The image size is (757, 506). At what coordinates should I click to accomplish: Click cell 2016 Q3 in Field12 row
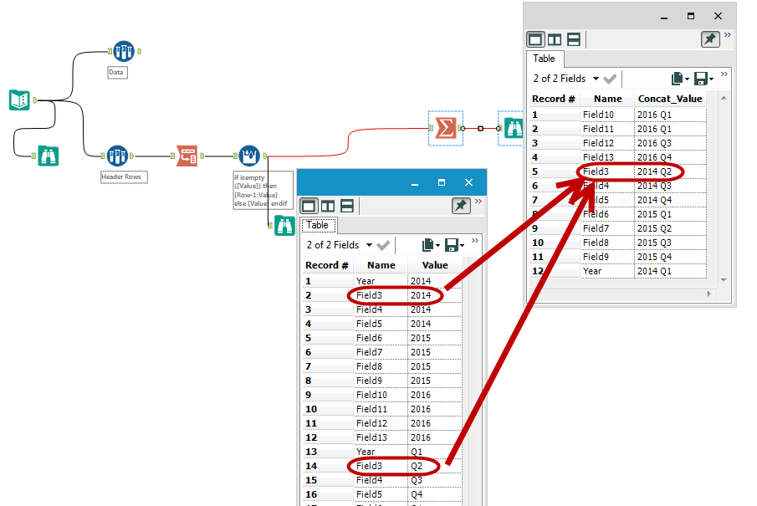(670, 143)
